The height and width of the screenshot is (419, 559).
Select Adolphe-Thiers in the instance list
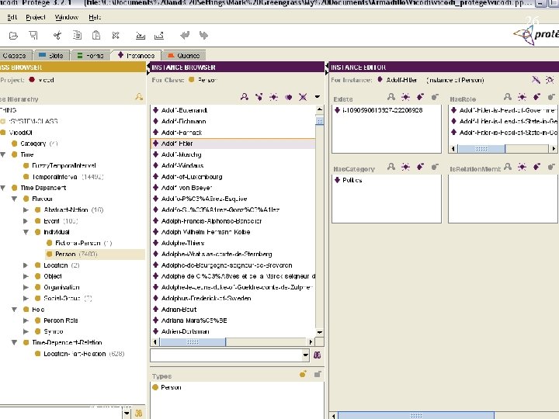point(182,243)
